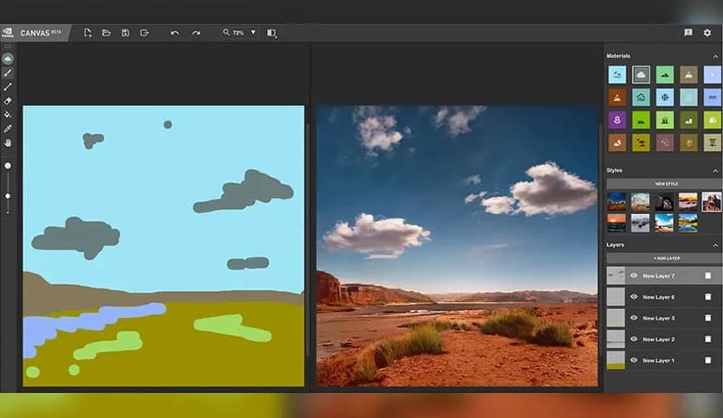Apply the mountain lake style thumbnail
This screenshot has height=418, width=723.
click(688, 224)
